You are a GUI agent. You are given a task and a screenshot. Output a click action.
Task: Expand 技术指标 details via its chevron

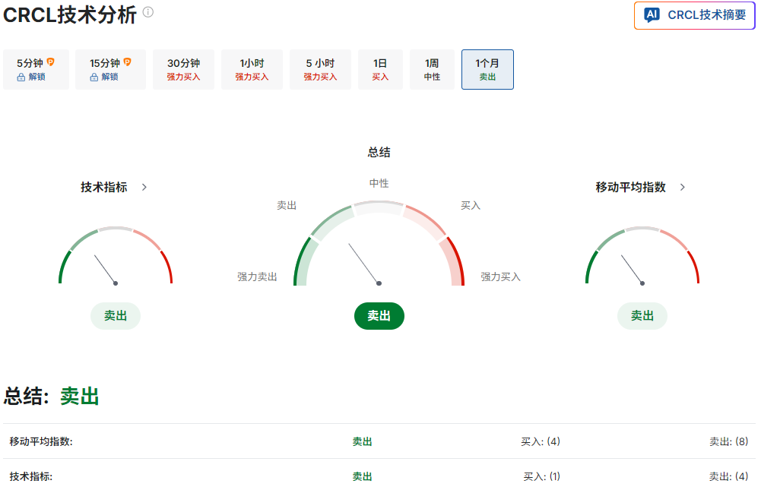click(144, 186)
